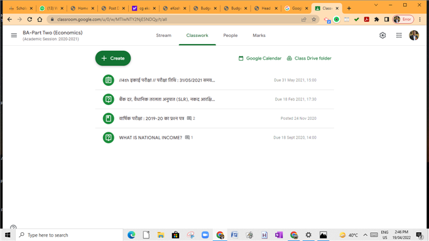Viewport: 429px width, 241px height.
Task: Open a new browser tab
Action: (349, 8)
